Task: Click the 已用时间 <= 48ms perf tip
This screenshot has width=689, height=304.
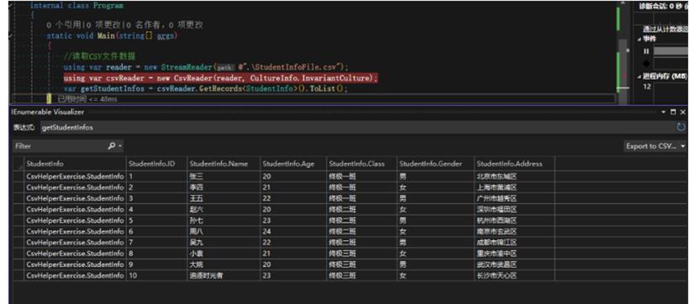Action: (x=87, y=99)
